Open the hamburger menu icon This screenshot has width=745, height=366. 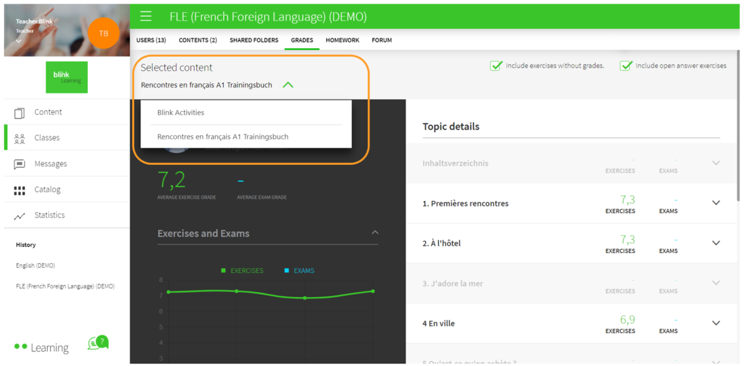(x=146, y=16)
